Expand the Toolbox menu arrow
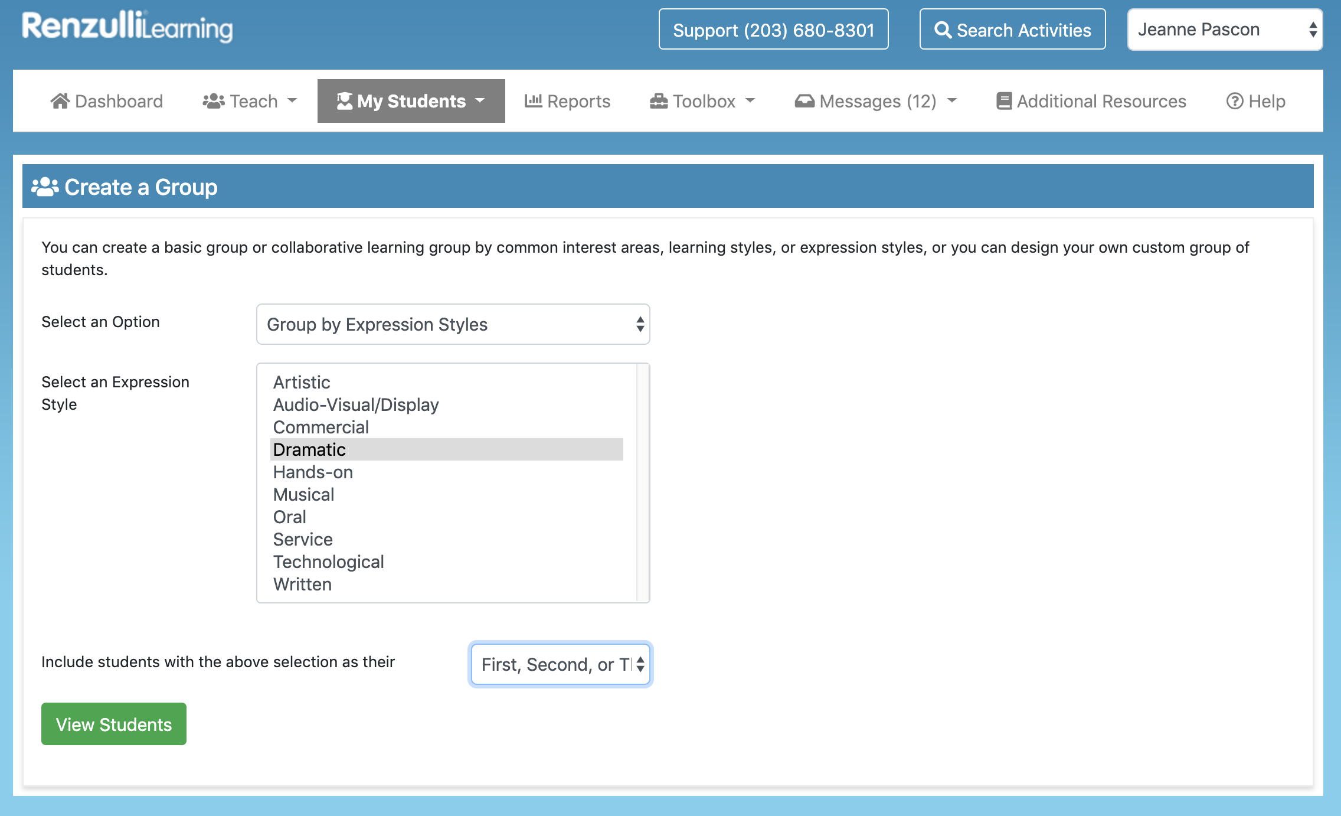 pos(750,101)
